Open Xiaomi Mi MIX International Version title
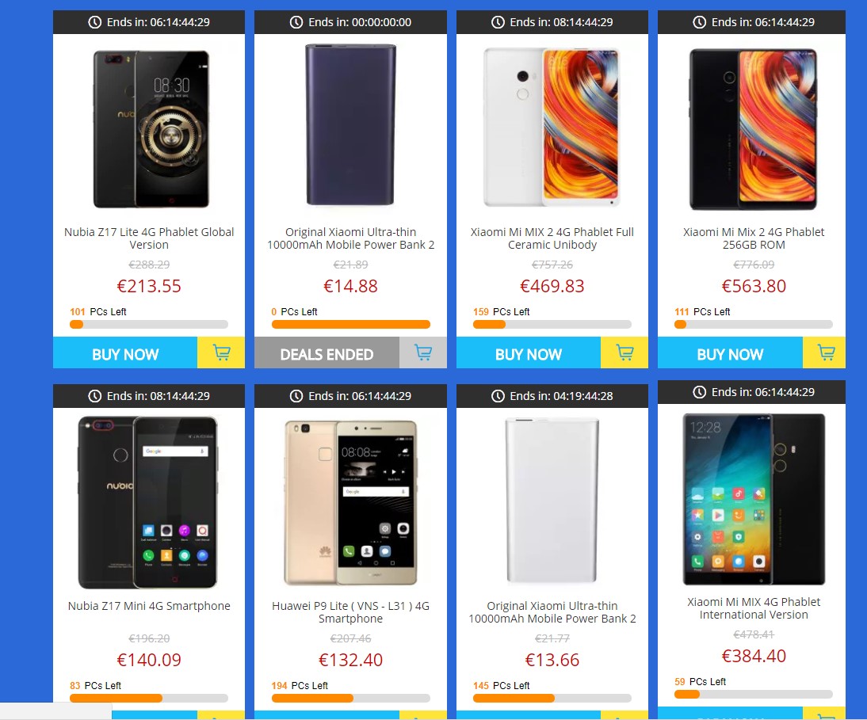 754,608
